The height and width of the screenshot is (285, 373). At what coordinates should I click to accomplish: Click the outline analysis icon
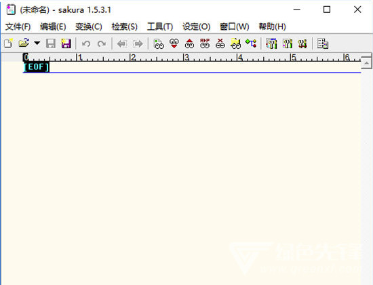[251, 43]
